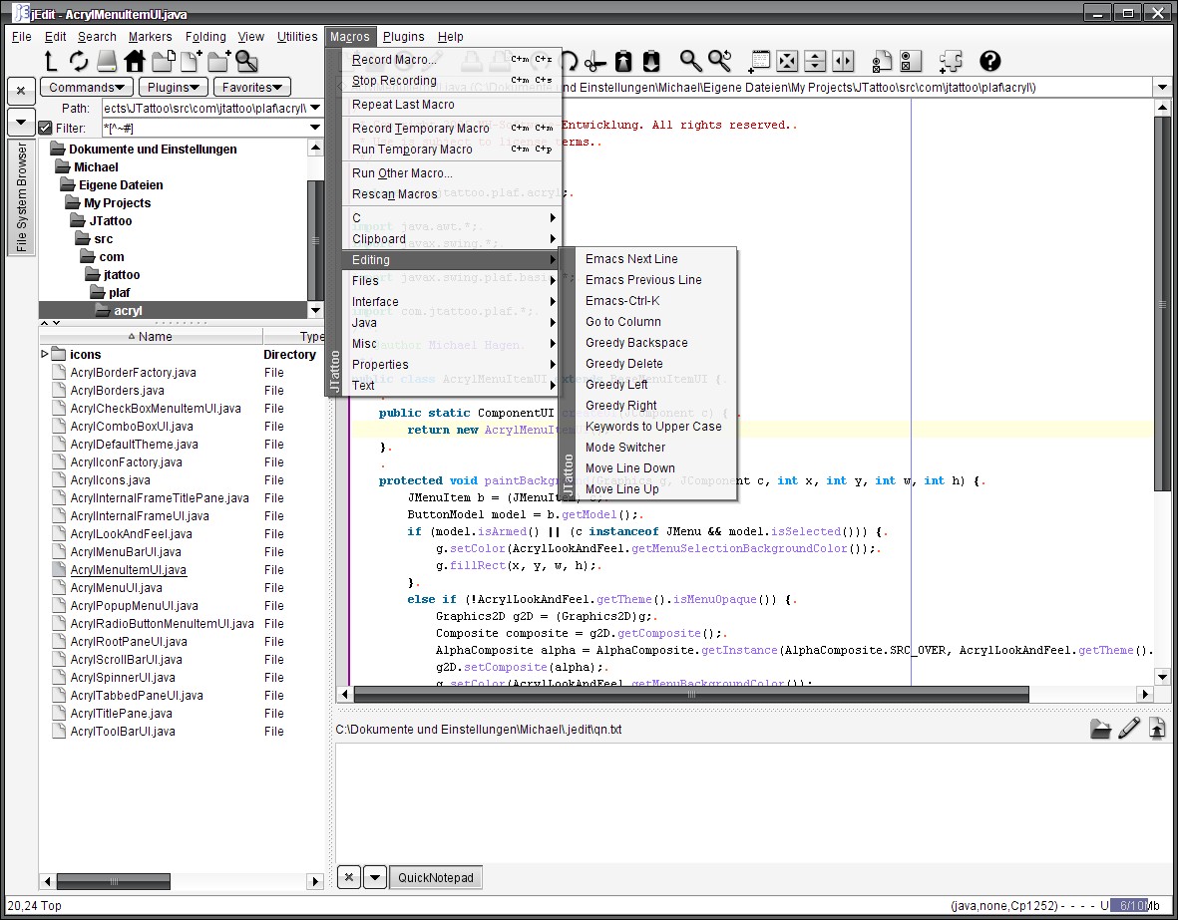Open the Favorites dropdown
The image size is (1178, 920).
click(252, 87)
